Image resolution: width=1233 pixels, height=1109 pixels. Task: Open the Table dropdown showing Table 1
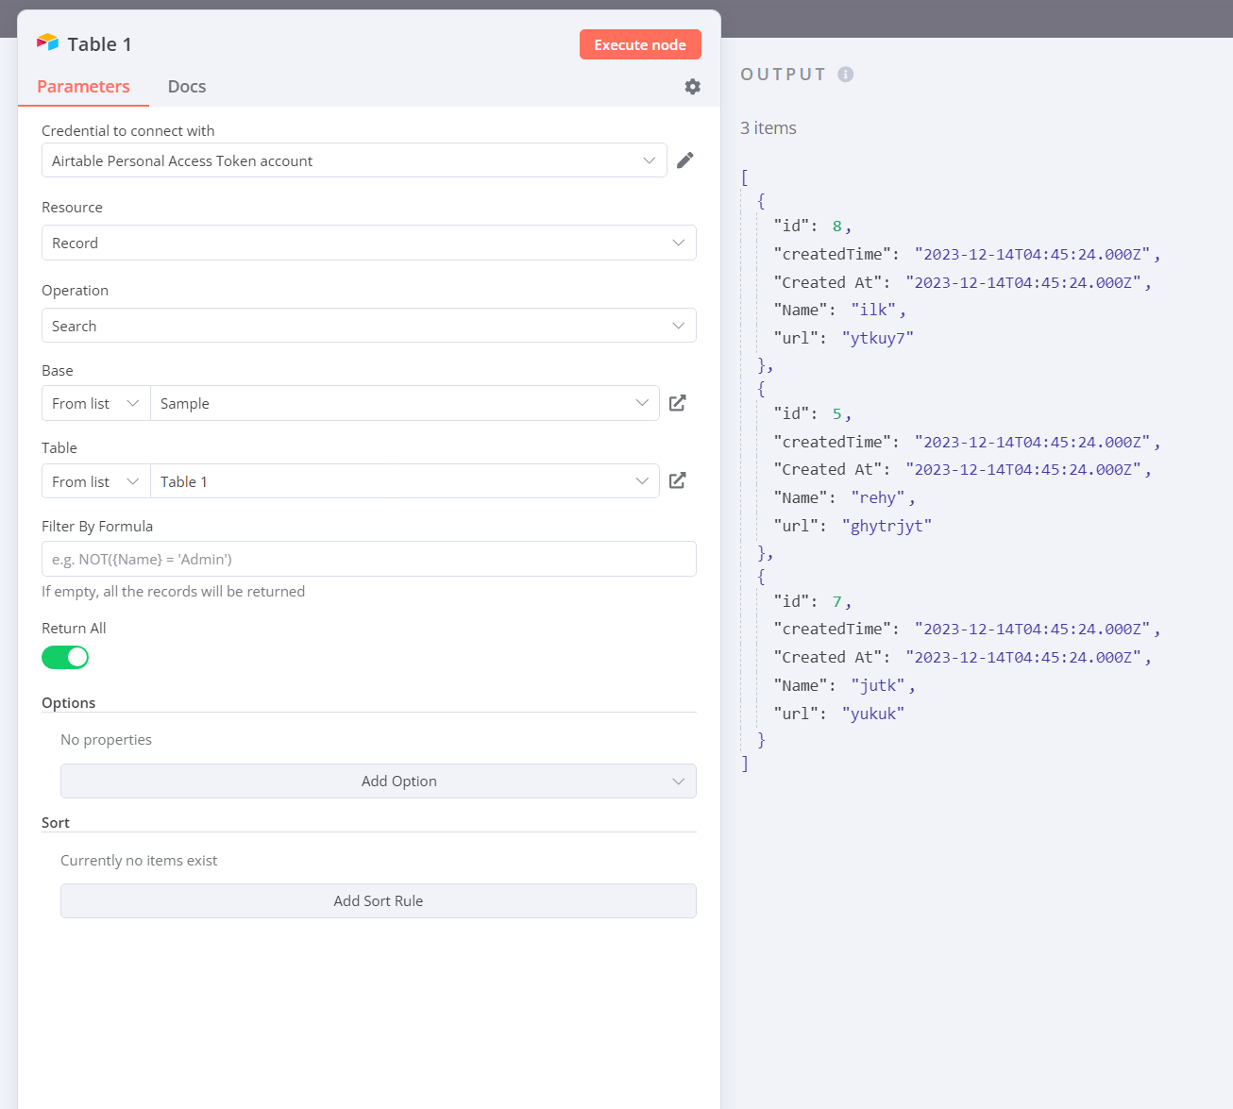pyautogui.click(x=405, y=481)
